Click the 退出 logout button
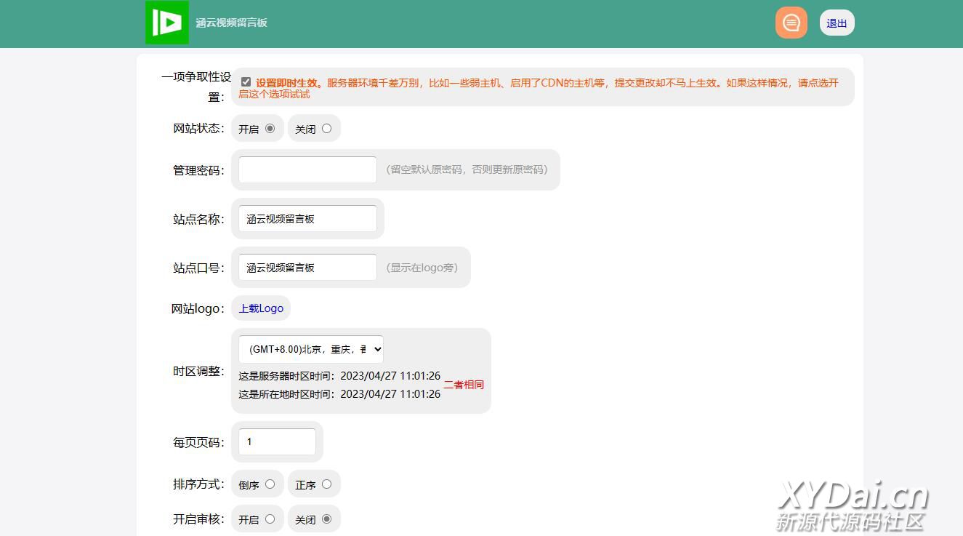The image size is (963, 536). click(x=837, y=23)
